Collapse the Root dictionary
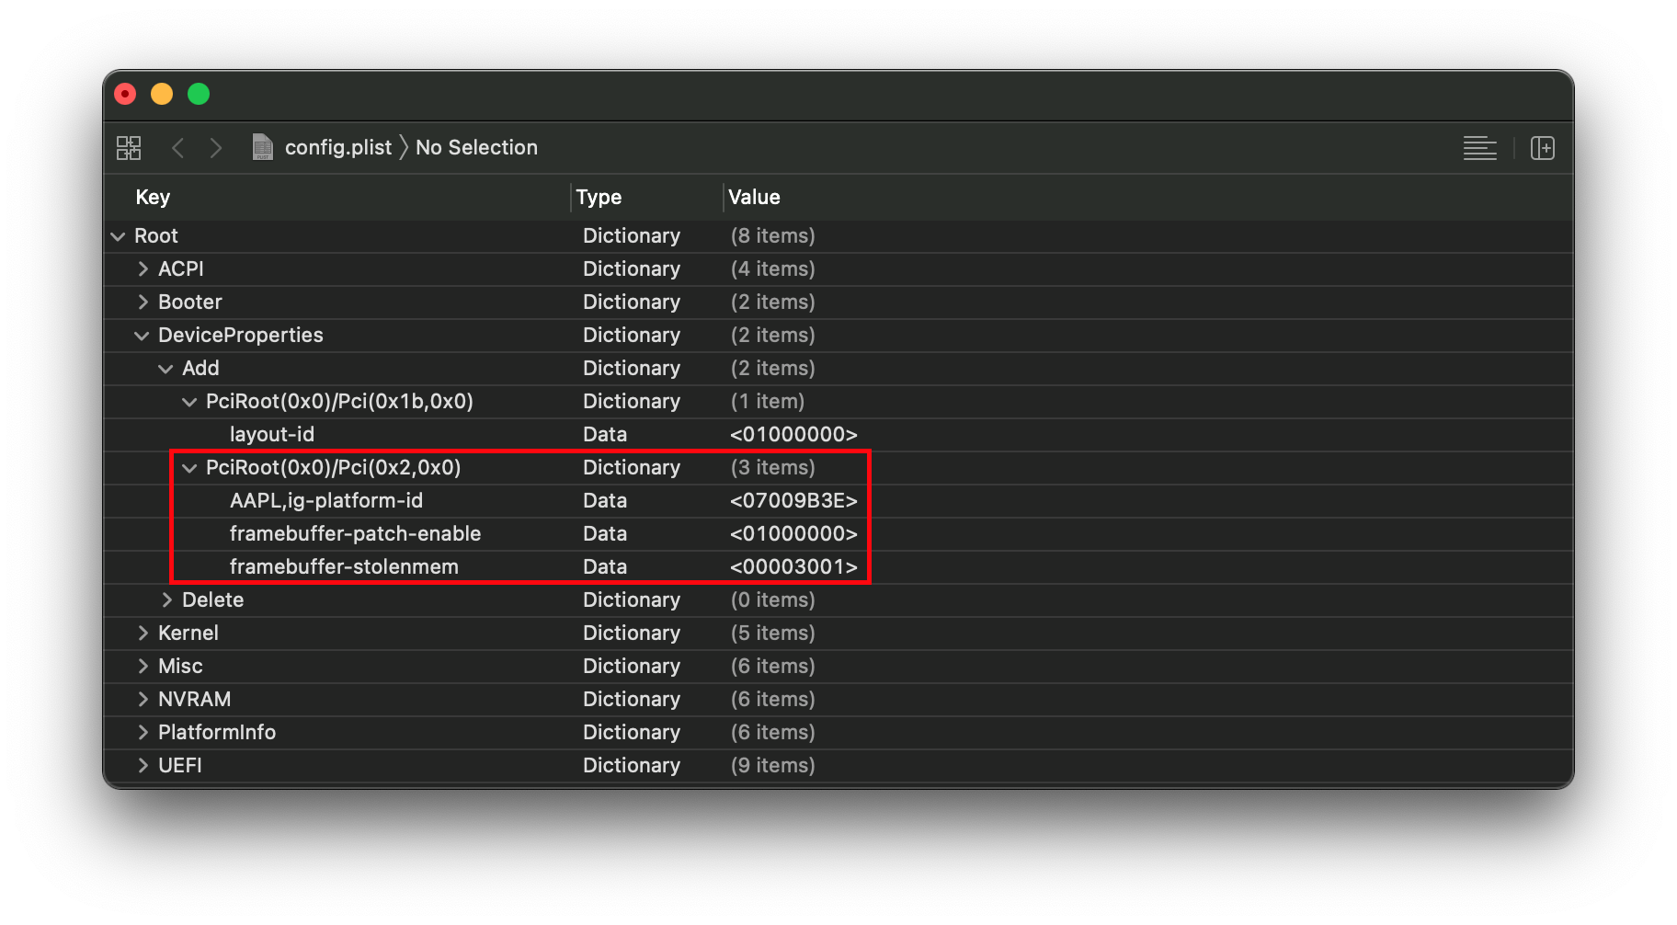Viewport: 1677px width, 925px height. point(118,236)
